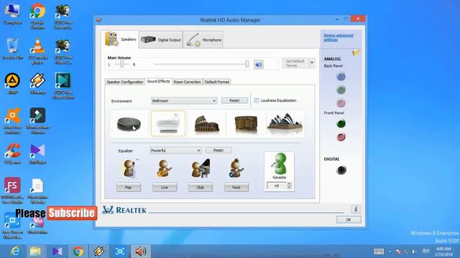
Task: Click the green Karaoke figure icon
Action: click(x=280, y=164)
